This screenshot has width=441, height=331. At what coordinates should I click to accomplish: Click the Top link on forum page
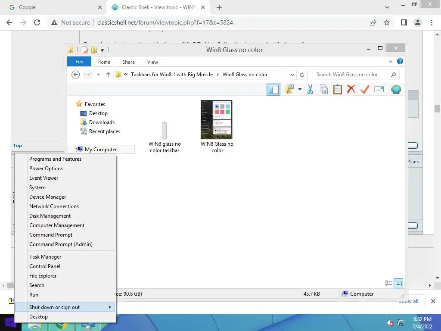(17, 146)
